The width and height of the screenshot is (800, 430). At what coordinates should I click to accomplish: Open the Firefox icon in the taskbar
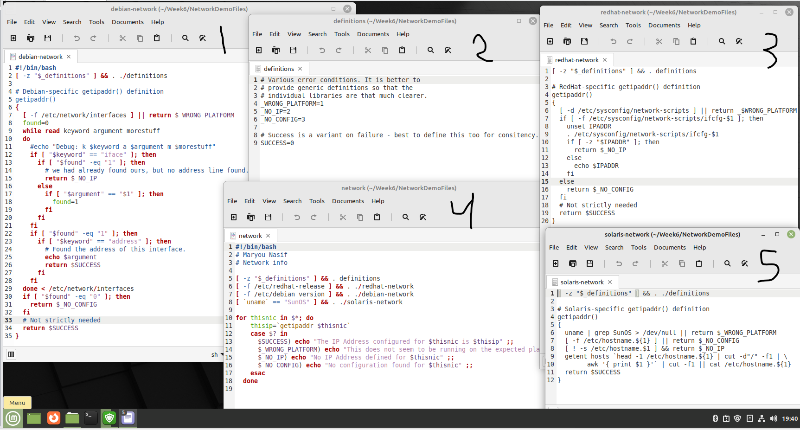(53, 418)
